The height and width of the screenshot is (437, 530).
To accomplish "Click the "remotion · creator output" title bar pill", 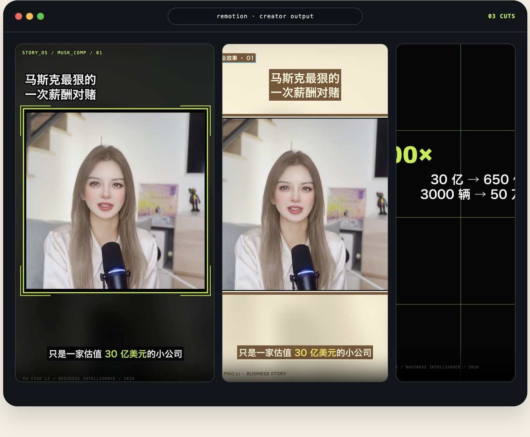I will (265, 16).
